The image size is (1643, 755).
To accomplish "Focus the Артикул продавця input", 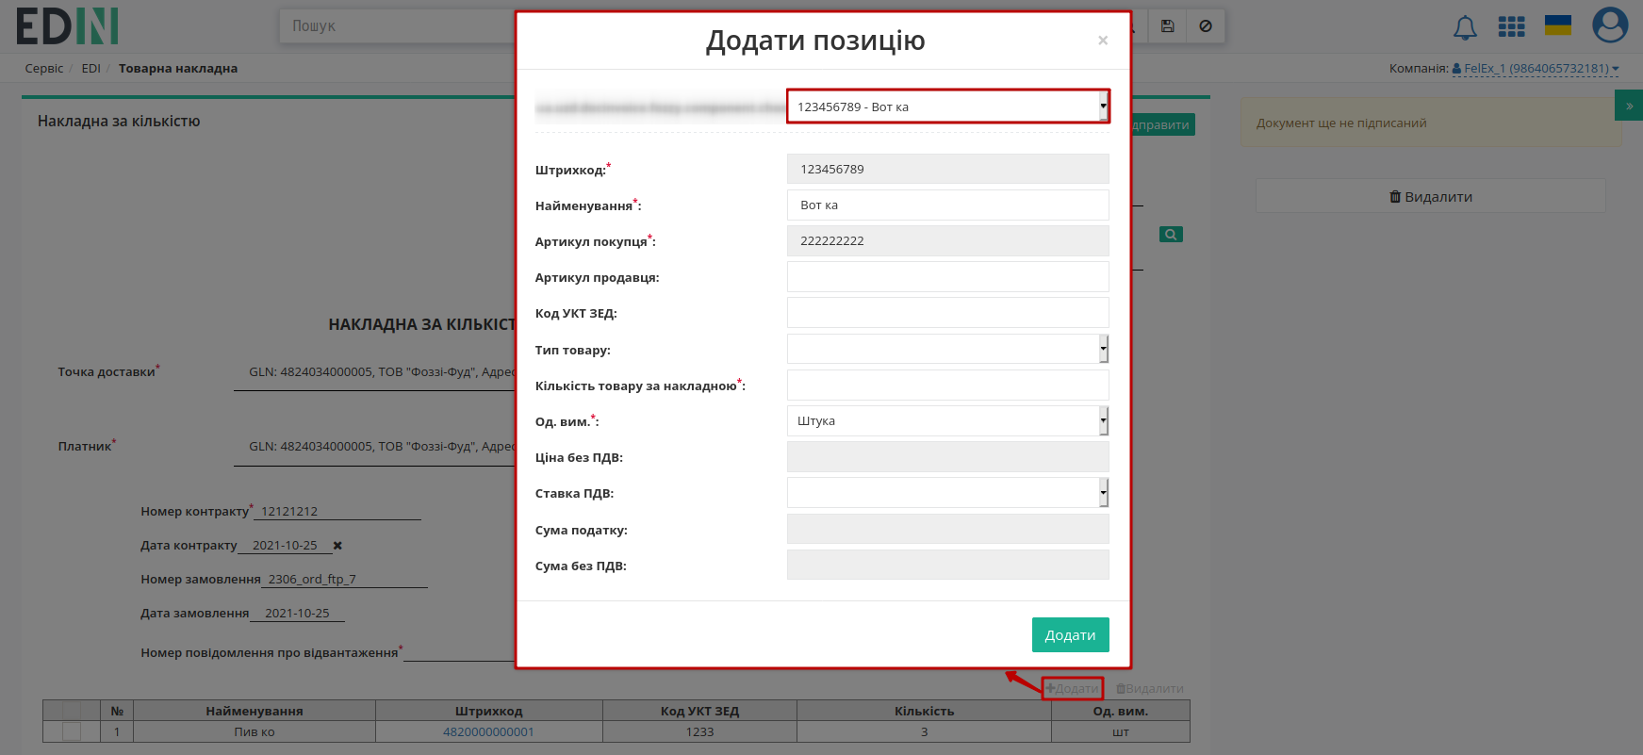I will (x=947, y=276).
